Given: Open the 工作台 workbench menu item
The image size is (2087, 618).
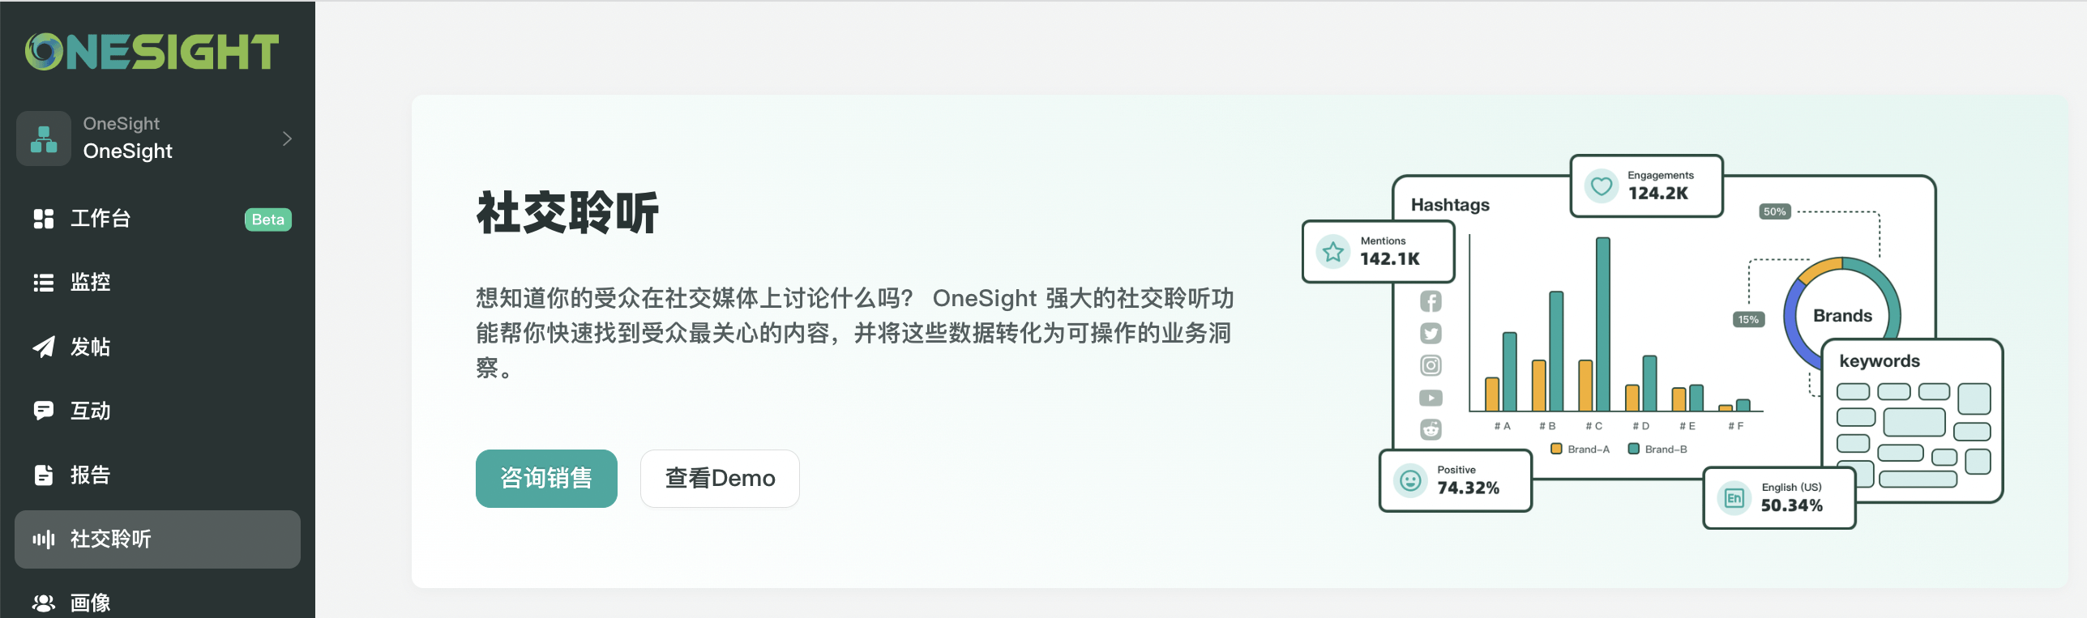Looking at the screenshot, I should (x=101, y=219).
